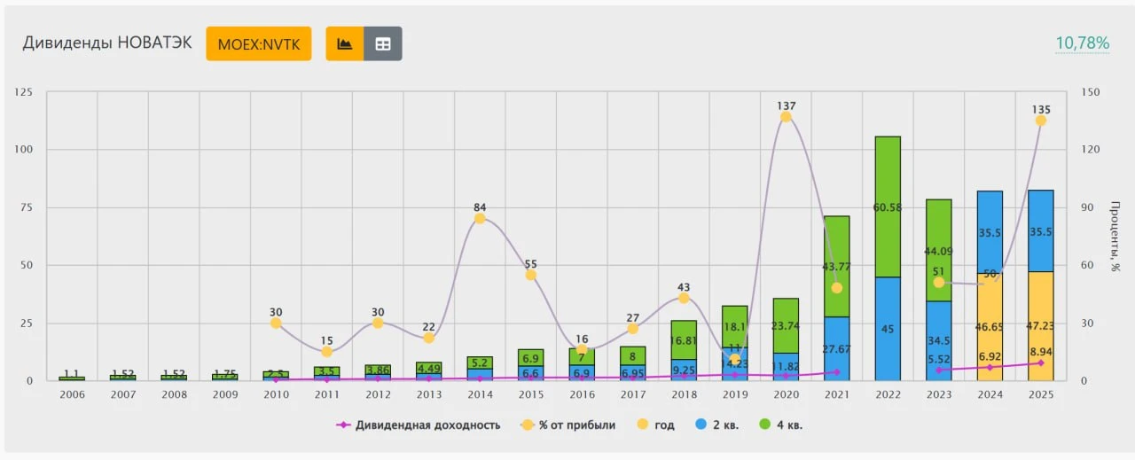Click the 150 right axis value
Viewport: 1135px width, 460px height.
1091,92
